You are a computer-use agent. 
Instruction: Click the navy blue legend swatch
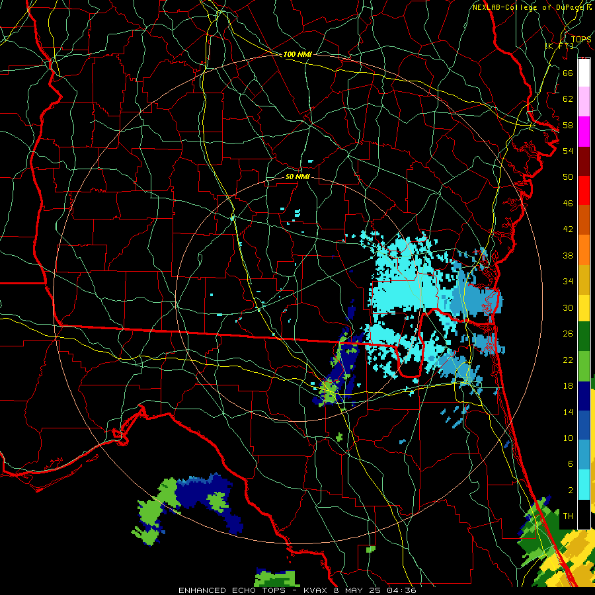point(584,396)
